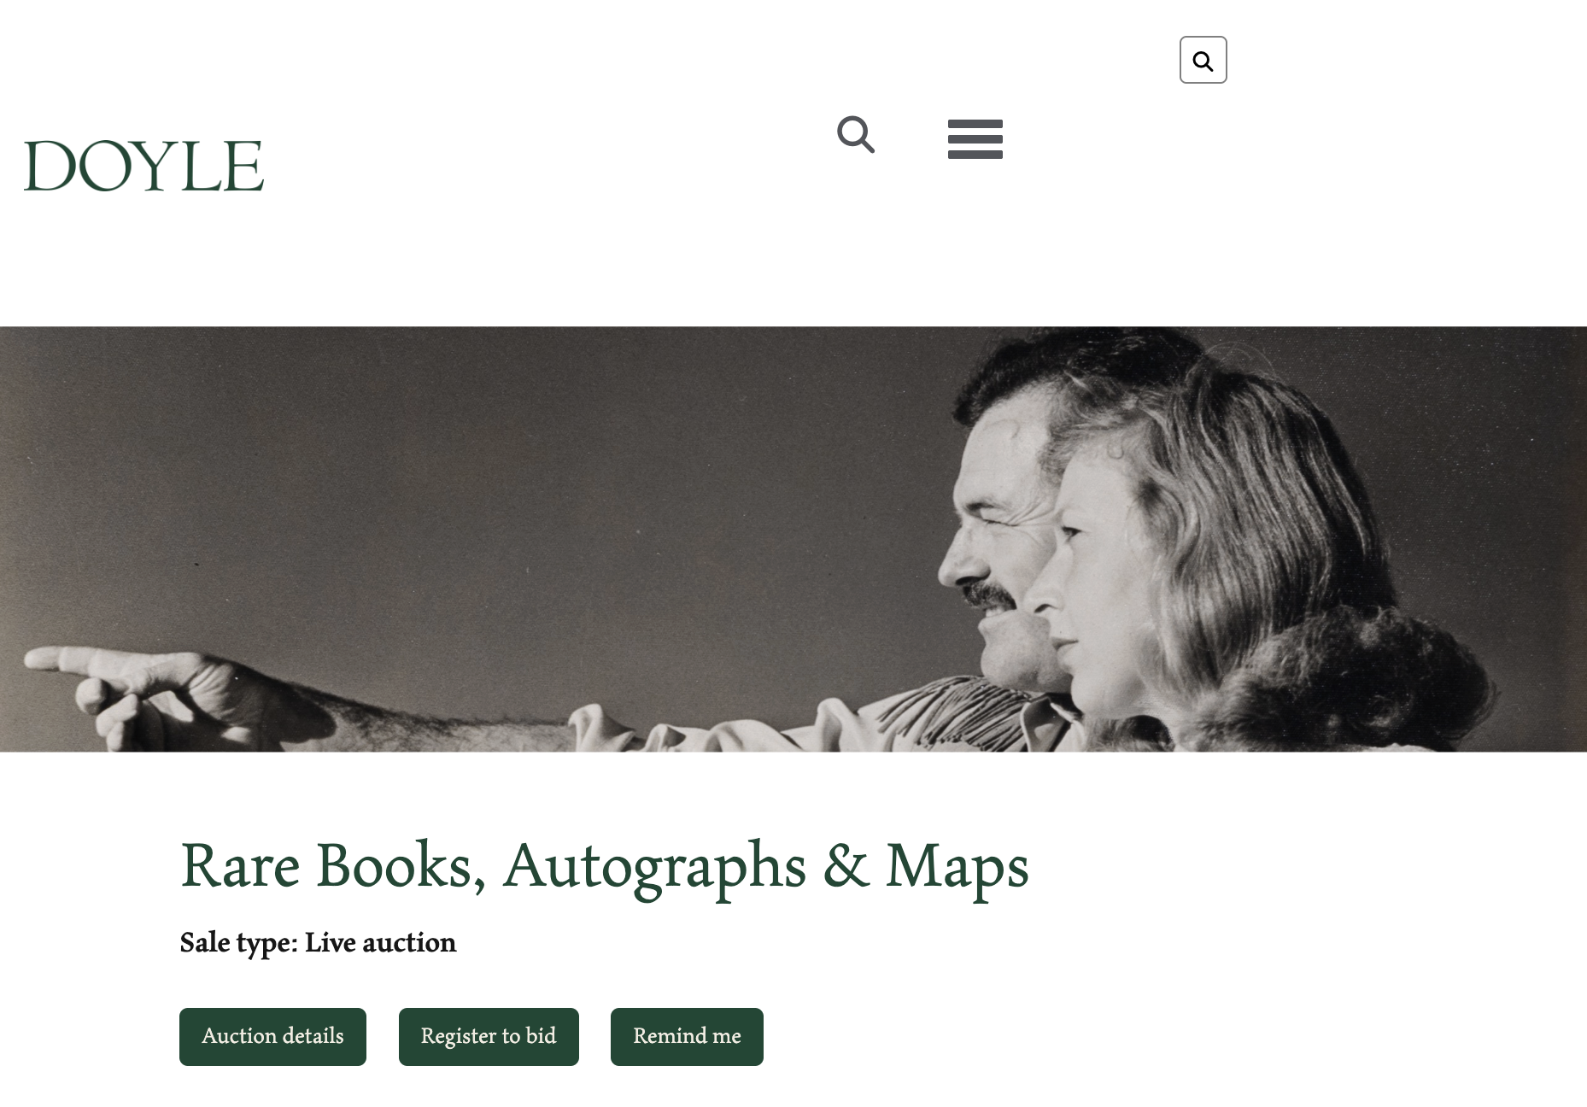Click the DOYLE logo
Screen dimensions: 1587x1107
point(143,166)
